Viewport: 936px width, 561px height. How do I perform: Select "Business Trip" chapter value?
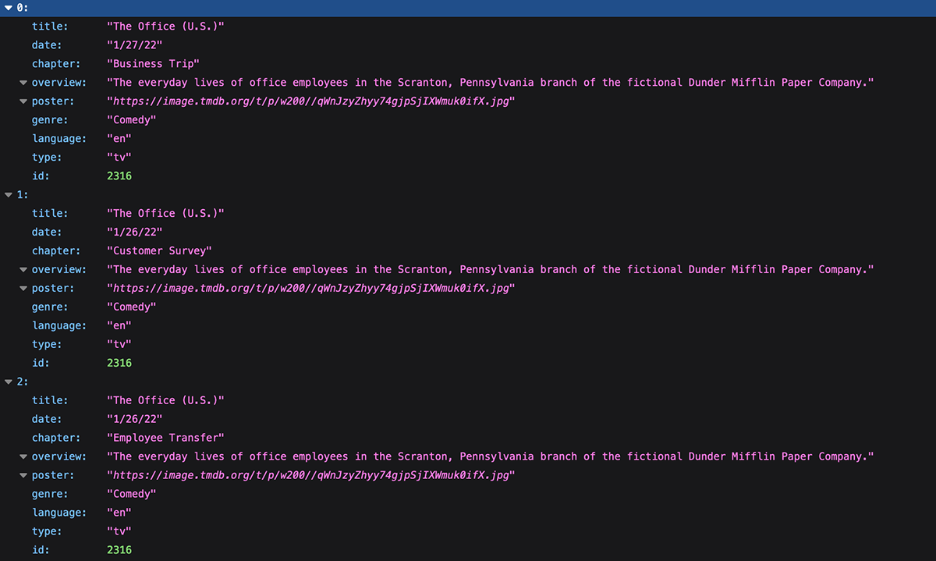pos(153,64)
